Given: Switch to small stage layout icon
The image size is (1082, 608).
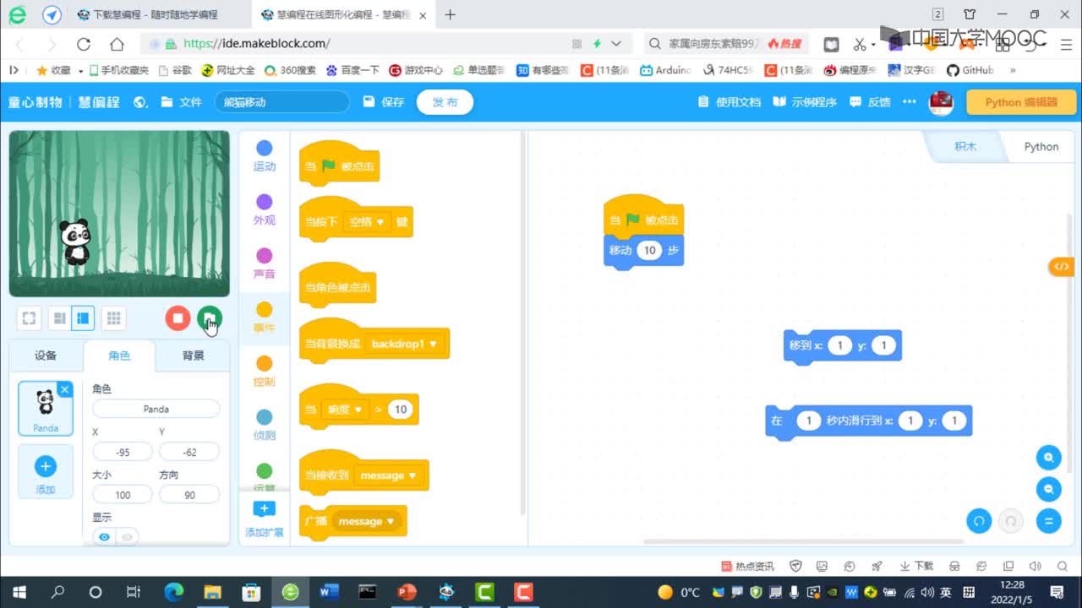Looking at the screenshot, I should pyautogui.click(x=59, y=318).
